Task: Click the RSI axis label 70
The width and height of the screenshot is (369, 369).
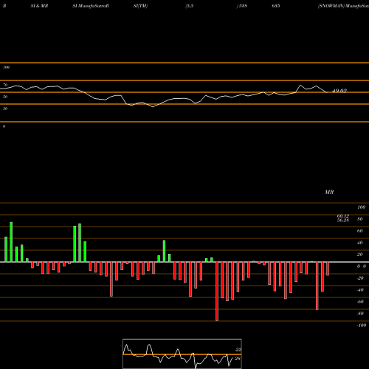Action: click(5, 85)
